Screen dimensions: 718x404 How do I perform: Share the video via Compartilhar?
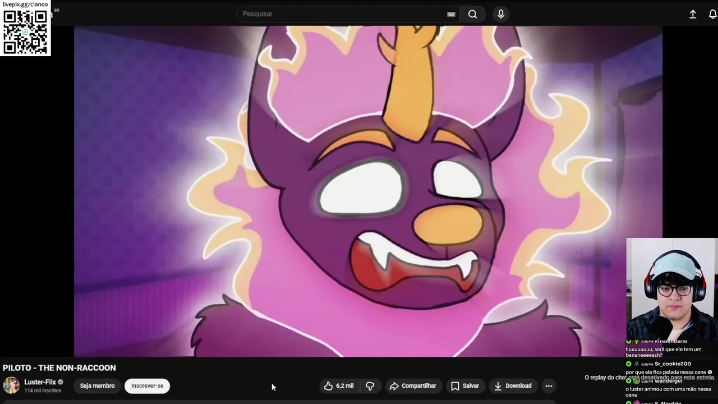pyautogui.click(x=413, y=386)
